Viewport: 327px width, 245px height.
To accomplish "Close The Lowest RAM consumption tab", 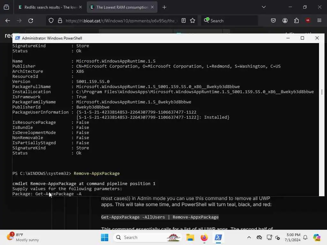I will tap(152, 7).
